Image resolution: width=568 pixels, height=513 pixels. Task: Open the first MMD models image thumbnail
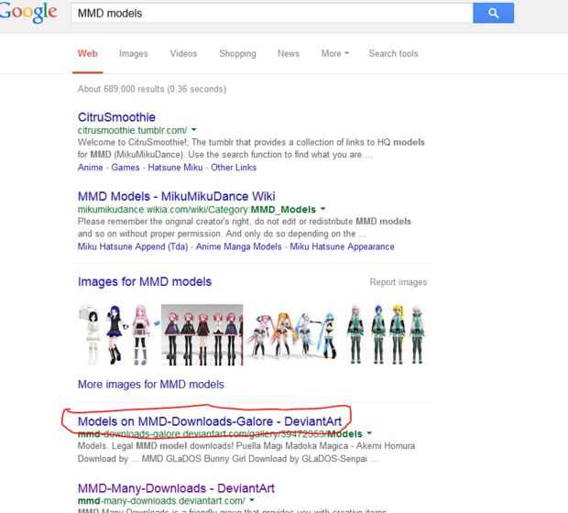pyautogui.click(x=118, y=334)
